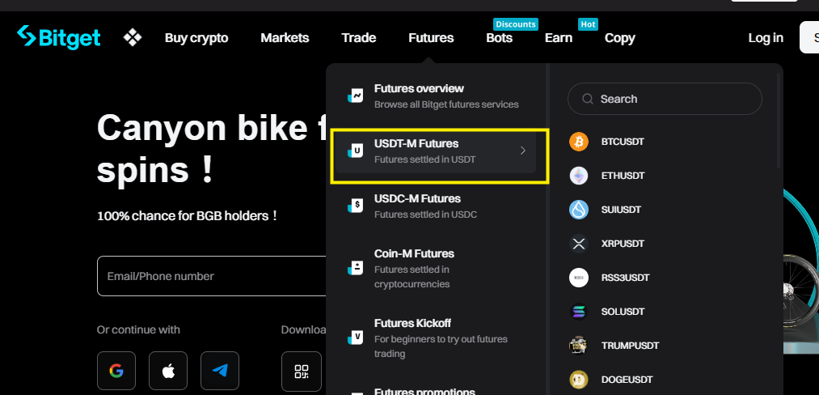Open the Earn menu
The height and width of the screenshot is (395, 819).
559,38
